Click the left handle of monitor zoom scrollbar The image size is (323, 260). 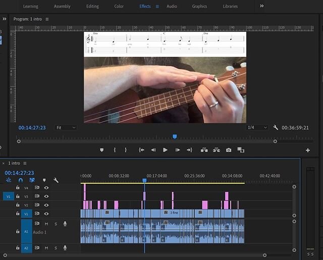[x=19, y=141]
